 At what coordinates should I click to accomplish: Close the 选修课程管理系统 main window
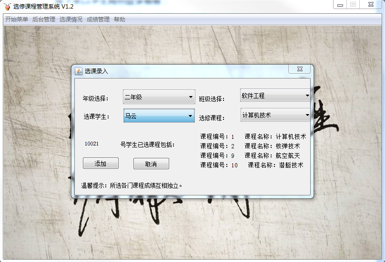pos(371,4)
